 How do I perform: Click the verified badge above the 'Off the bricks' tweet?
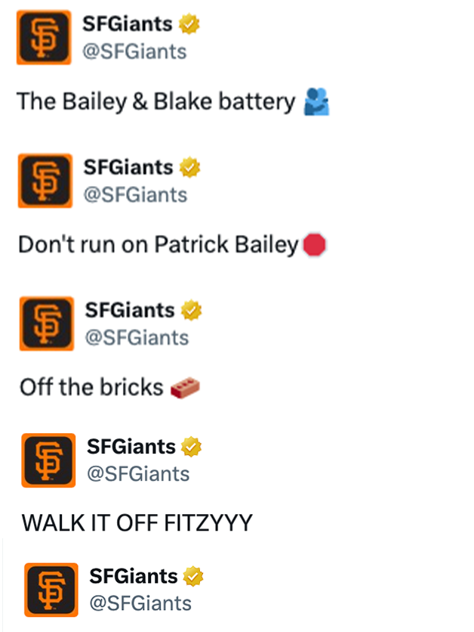pyautogui.click(x=191, y=311)
